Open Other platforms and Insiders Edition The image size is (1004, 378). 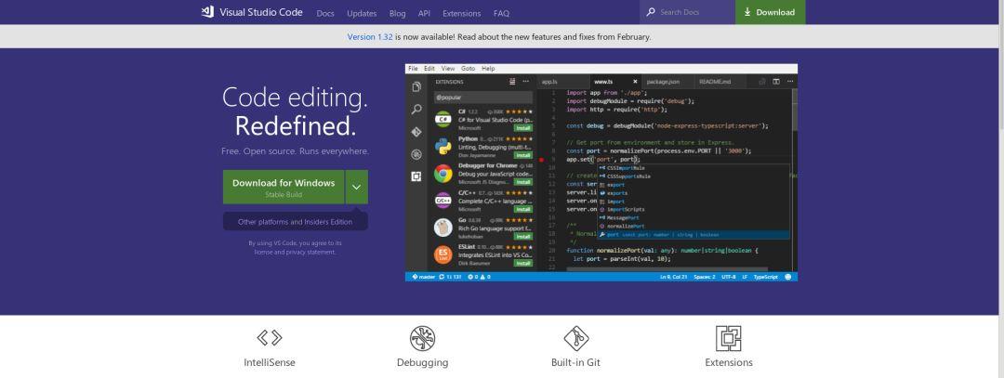point(296,222)
